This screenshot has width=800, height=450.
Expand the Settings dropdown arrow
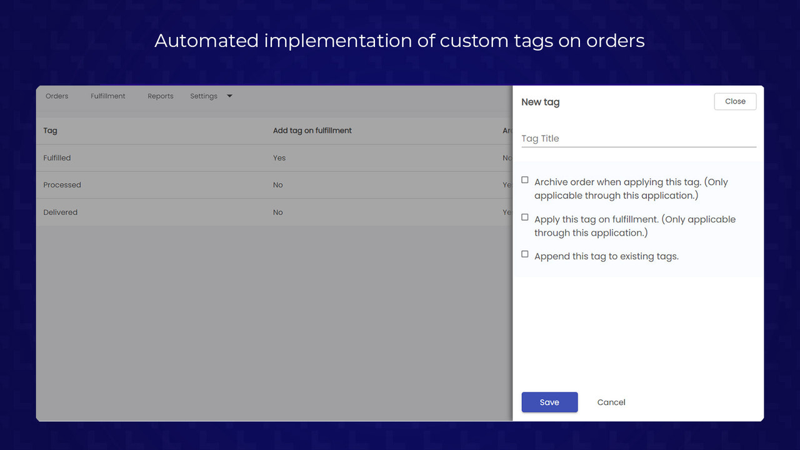229,96
